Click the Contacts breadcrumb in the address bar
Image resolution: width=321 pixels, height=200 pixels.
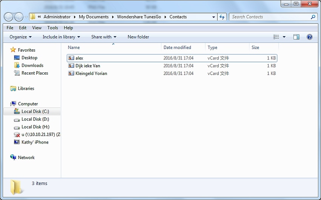[178, 17]
